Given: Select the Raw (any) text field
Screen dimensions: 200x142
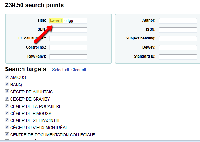Looking at the screenshot, I should (68, 57).
